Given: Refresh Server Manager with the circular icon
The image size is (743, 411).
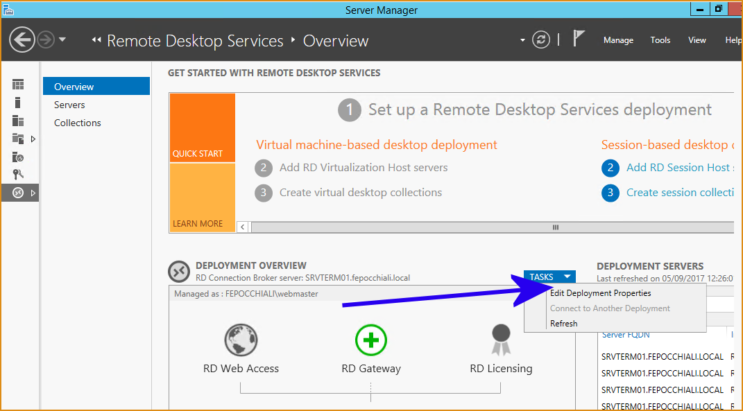Looking at the screenshot, I should click(540, 40).
